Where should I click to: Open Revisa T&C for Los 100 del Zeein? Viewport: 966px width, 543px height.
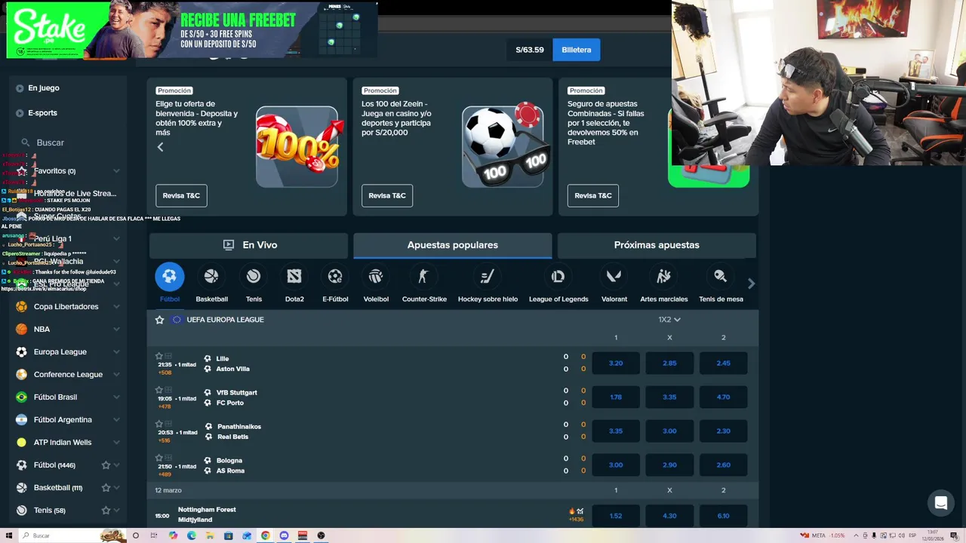click(387, 195)
